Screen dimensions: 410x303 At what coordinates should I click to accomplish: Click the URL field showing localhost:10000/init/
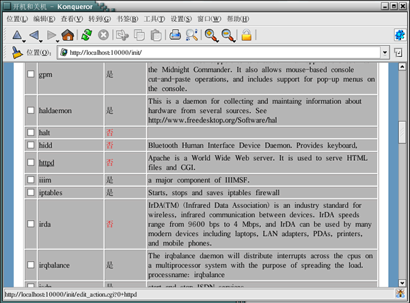pyautogui.click(x=219, y=53)
